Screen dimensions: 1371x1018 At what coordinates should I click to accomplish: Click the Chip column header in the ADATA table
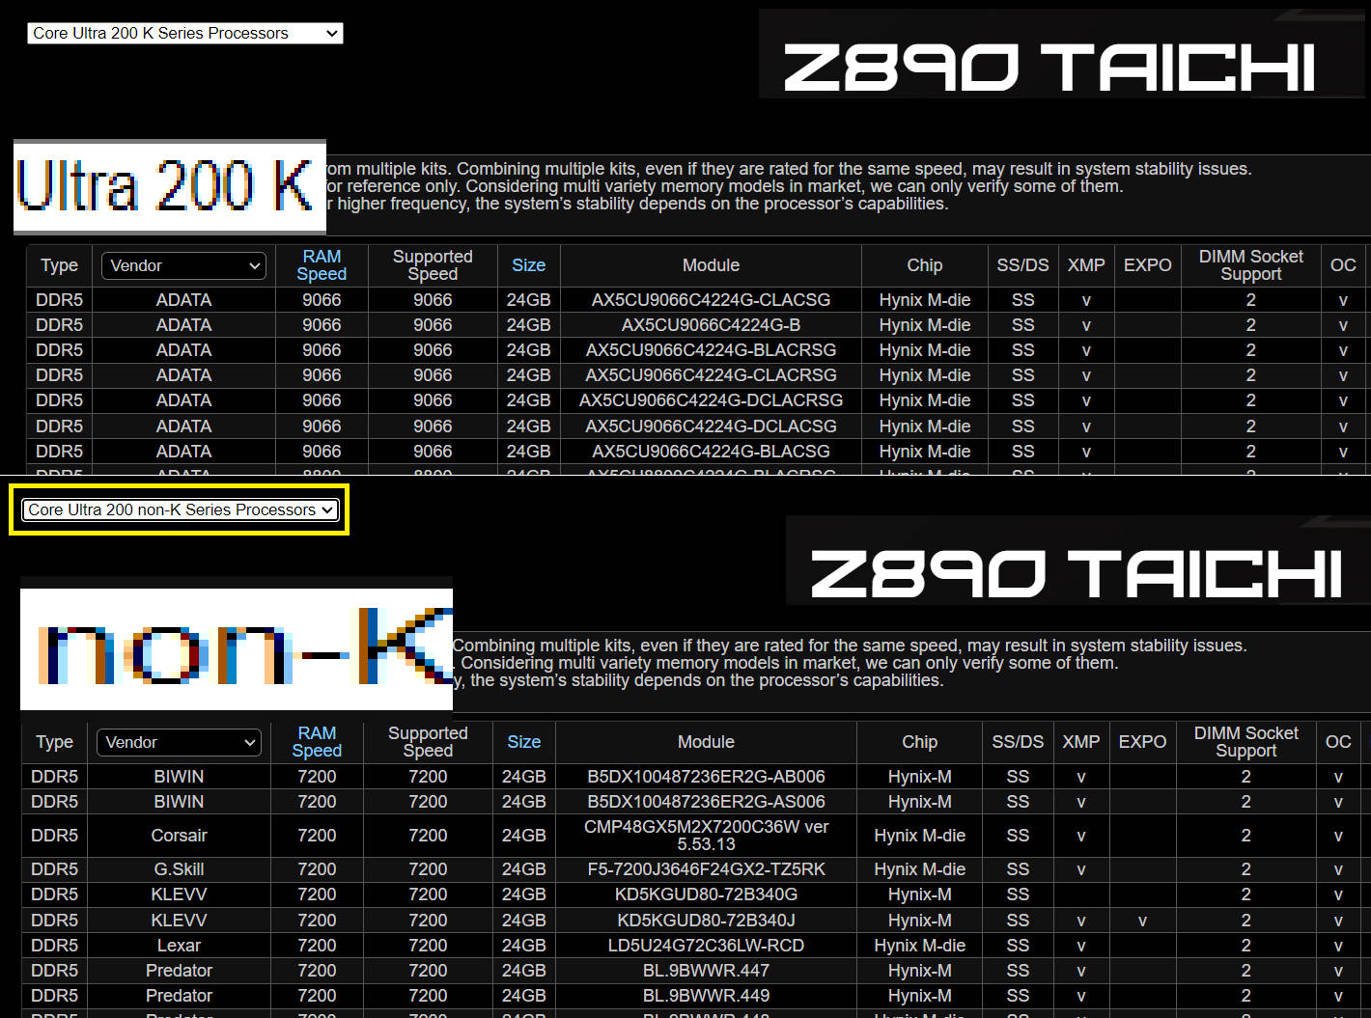924,265
